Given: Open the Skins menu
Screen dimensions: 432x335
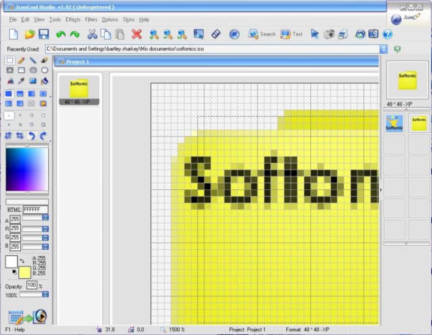Looking at the screenshot, I should [128, 19].
